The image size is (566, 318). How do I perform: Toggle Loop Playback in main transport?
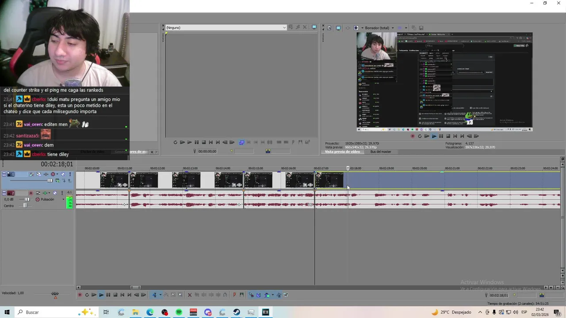[x=87, y=295]
